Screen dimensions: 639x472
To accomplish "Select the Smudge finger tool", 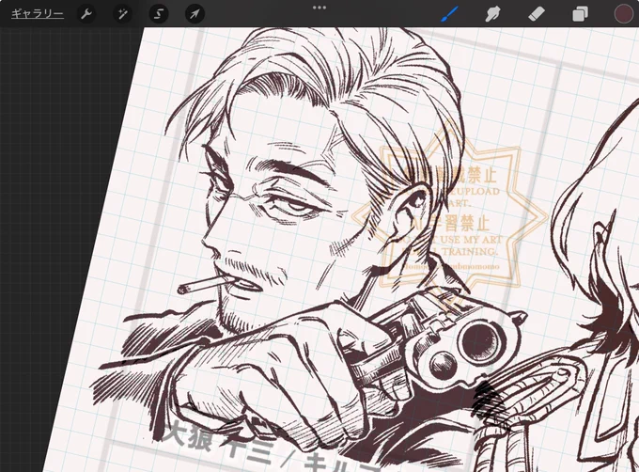I will (492, 14).
